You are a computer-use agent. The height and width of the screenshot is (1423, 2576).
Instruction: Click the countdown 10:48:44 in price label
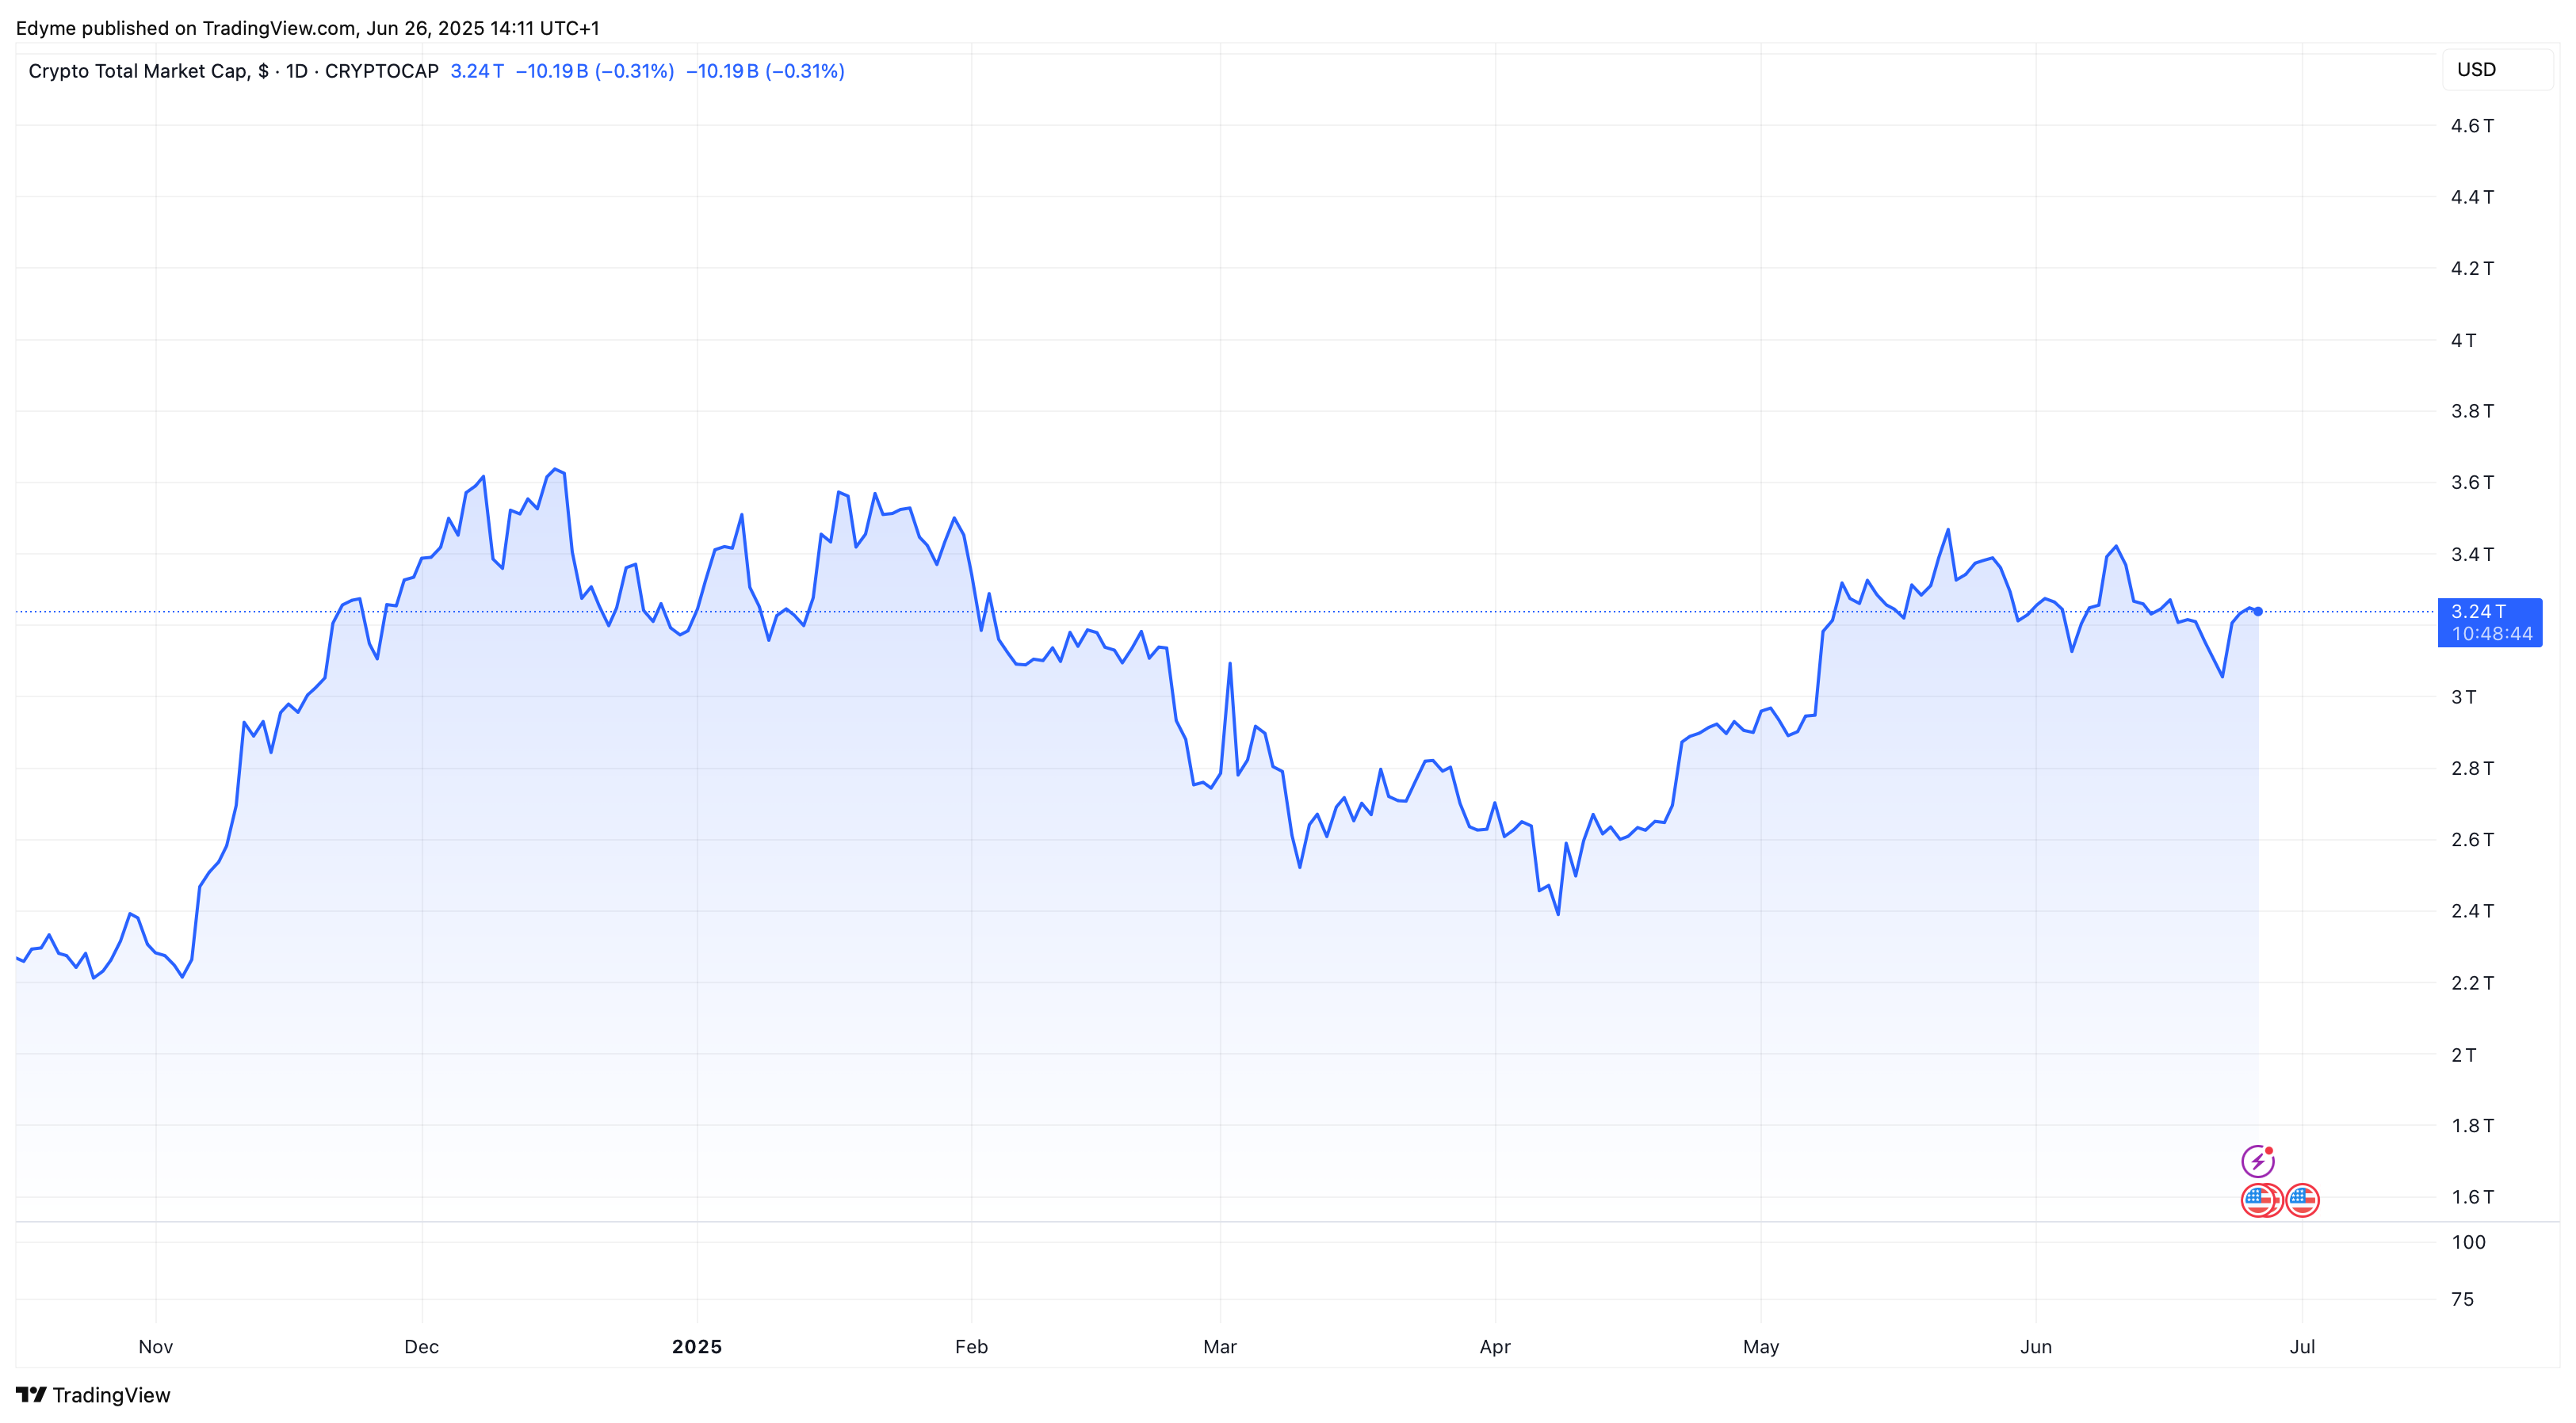pyautogui.click(x=2492, y=635)
